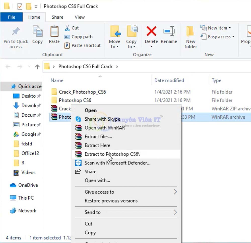Choose Open with WinRAR from context menu
The height and width of the screenshot is (243, 251).
[105, 128]
